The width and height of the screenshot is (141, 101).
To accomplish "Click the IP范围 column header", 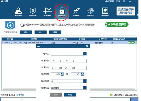I will pos(34,39).
